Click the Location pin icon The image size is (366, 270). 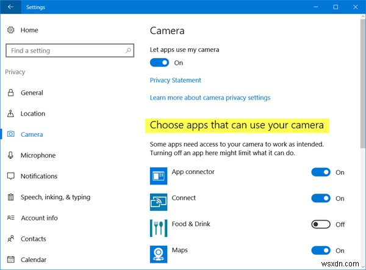click(x=11, y=114)
